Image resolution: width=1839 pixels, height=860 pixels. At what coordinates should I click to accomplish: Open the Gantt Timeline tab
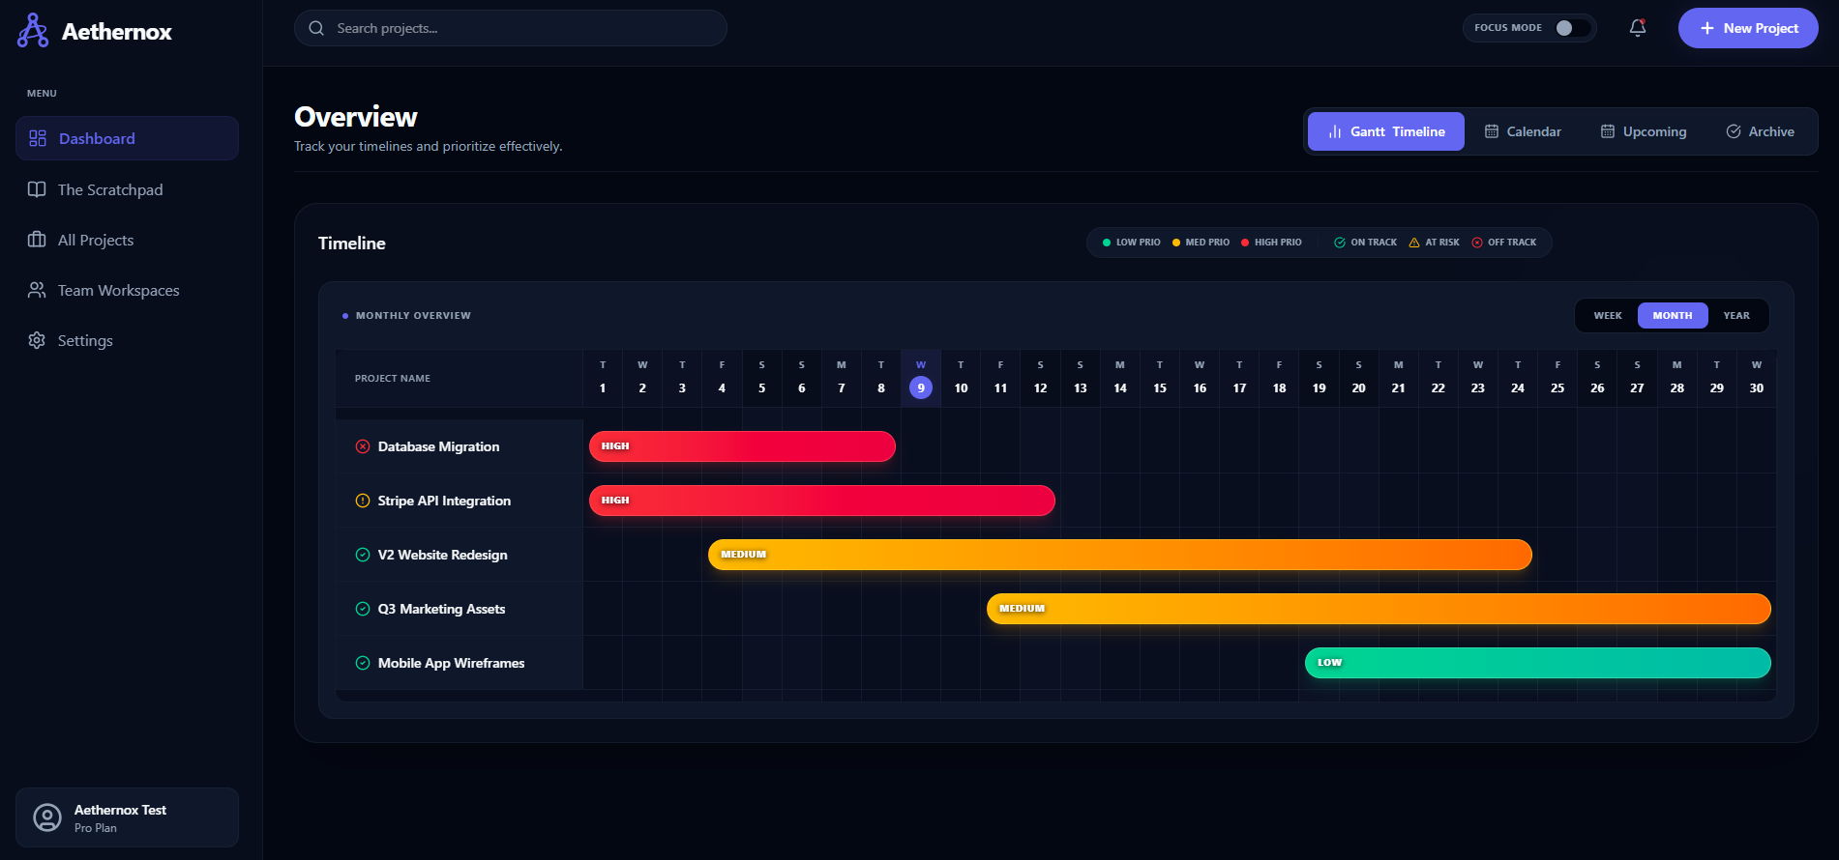(1386, 131)
